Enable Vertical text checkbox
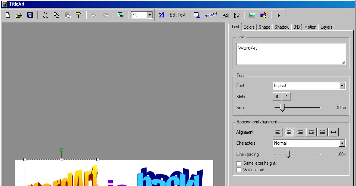356x186 pixels. (x=239, y=170)
